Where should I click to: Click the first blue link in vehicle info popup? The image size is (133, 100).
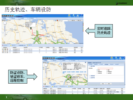coord(65,72)
